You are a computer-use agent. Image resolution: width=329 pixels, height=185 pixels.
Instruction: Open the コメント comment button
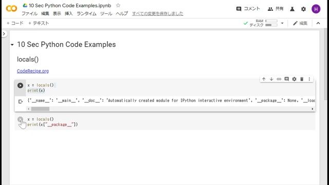pos(248,9)
